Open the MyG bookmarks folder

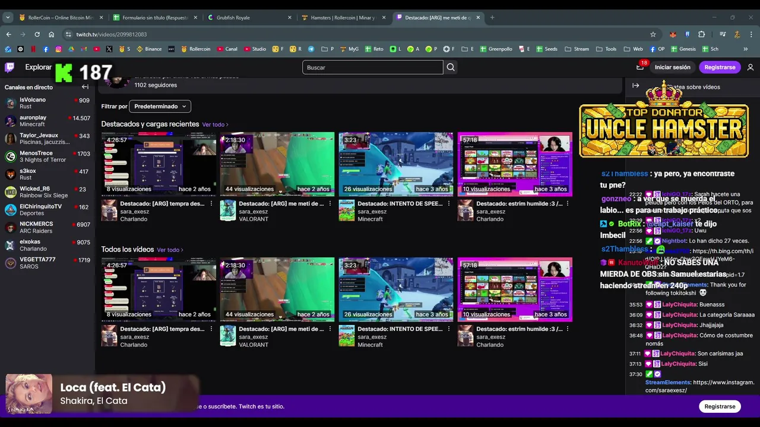click(349, 49)
